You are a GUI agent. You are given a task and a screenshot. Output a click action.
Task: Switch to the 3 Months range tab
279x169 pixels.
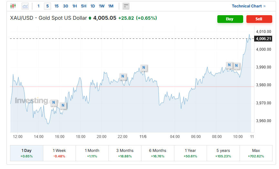(125, 153)
